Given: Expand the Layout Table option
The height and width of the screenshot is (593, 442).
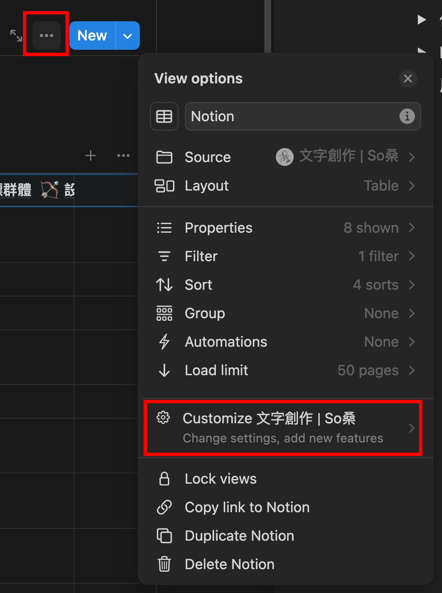Looking at the screenshot, I should [x=285, y=186].
